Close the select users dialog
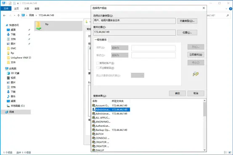Viewport: 233px width, 155px height. click(x=204, y=8)
